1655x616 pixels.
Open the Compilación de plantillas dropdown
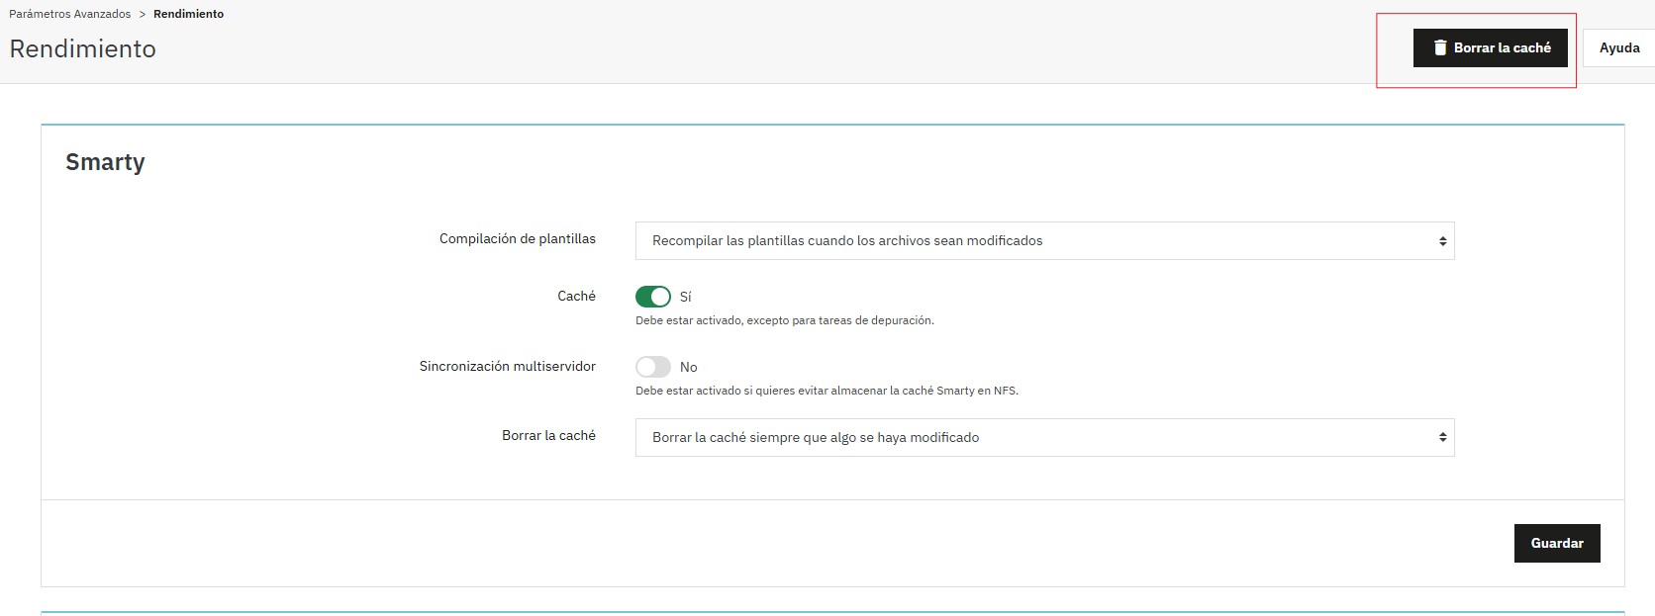[1044, 240]
